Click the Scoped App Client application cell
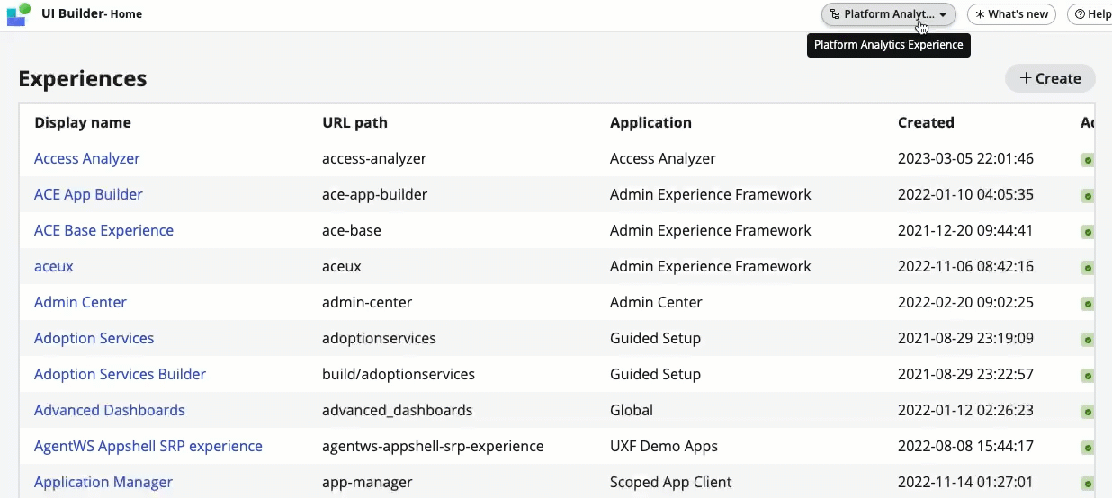1112x498 pixels. [x=671, y=482]
